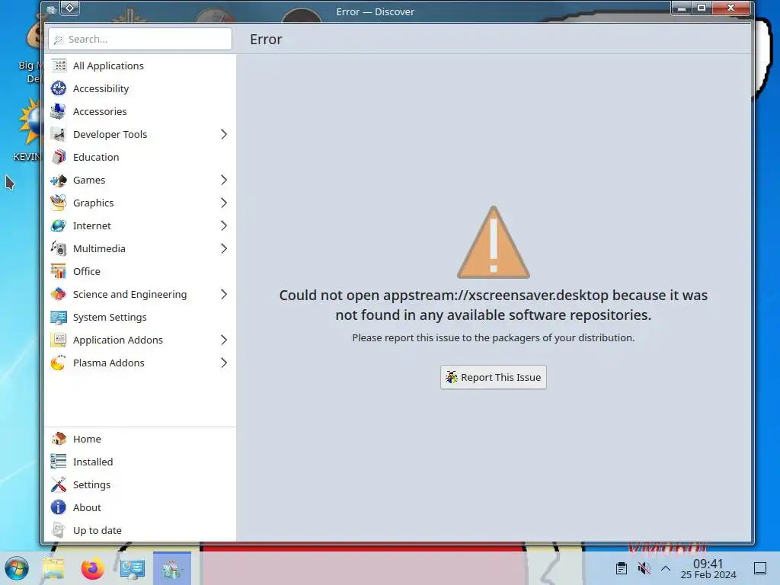Image resolution: width=780 pixels, height=585 pixels.
Task: Click the Accessories computer icon
Action: [58, 111]
